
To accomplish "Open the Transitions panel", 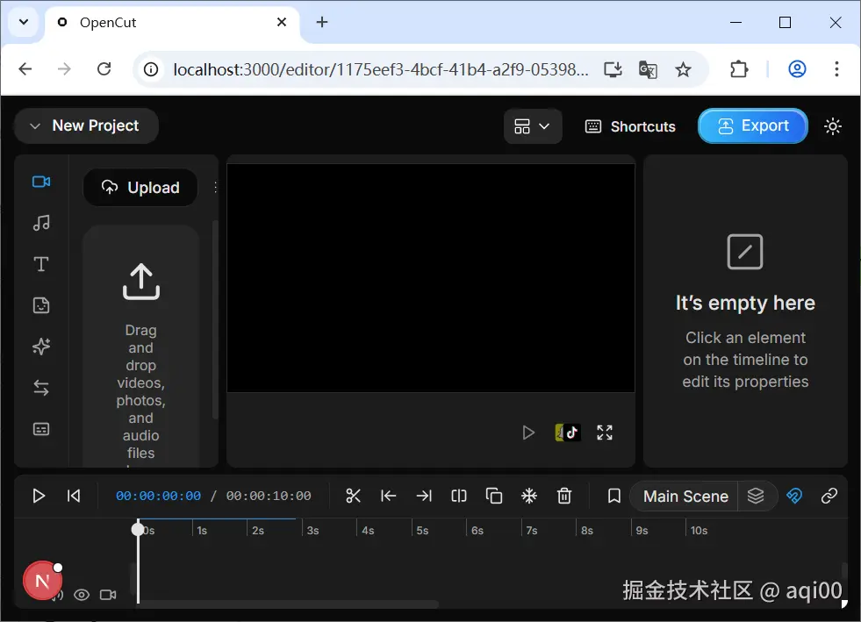I will pyautogui.click(x=40, y=387).
